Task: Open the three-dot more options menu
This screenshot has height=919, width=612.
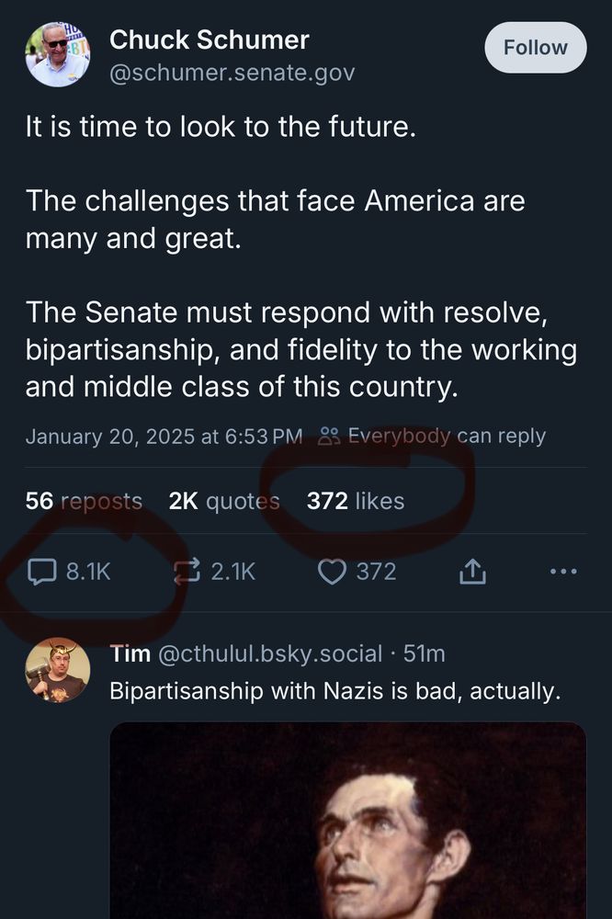Action: click(x=562, y=572)
